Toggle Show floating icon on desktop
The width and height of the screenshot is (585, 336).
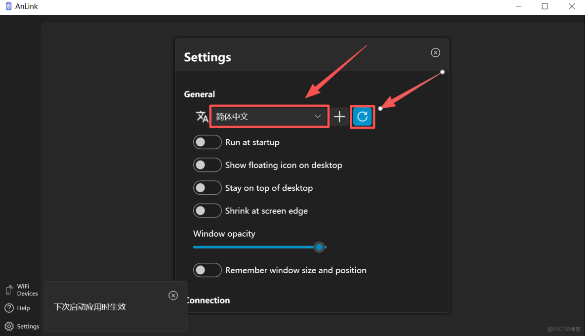coord(207,165)
